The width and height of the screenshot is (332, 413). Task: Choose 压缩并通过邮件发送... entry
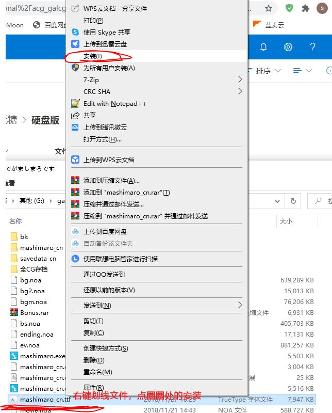tap(157, 204)
